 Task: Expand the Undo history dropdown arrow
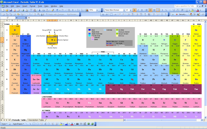[x=60, y=10]
